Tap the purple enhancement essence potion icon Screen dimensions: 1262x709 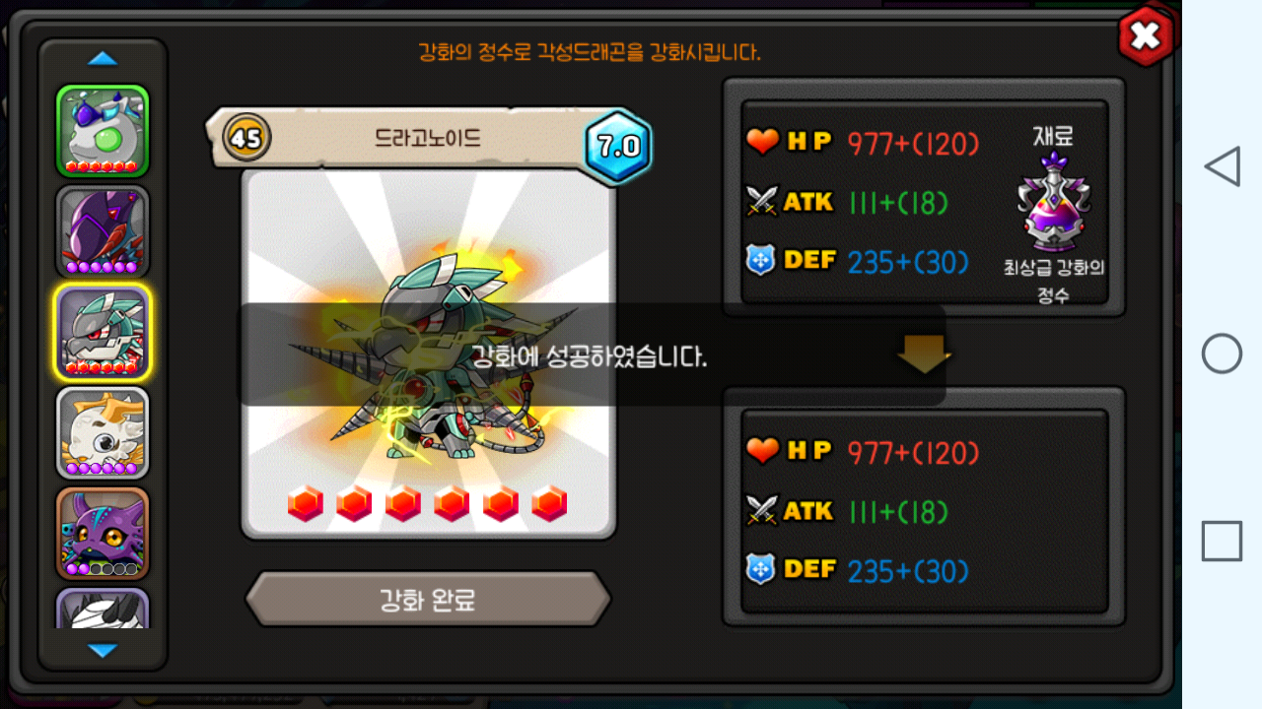click(x=1055, y=203)
